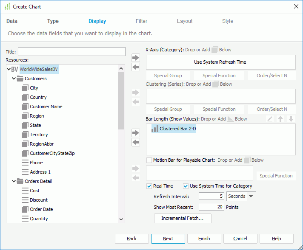The width and height of the screenshot is (303, 250).
Task: Click the Address 1 detail field icon
Action: click(x=25, y=172)
